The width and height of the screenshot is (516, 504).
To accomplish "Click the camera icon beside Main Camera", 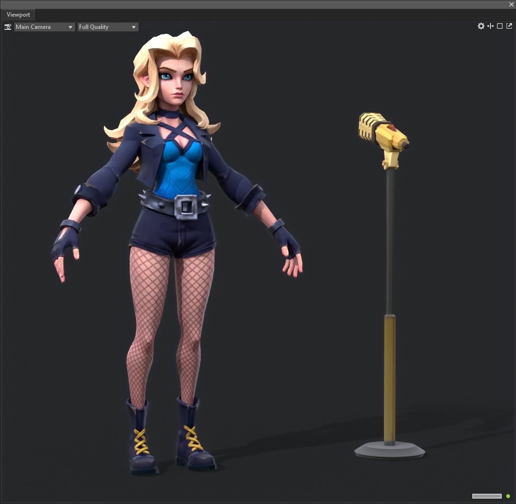I will tap(7, 27).
